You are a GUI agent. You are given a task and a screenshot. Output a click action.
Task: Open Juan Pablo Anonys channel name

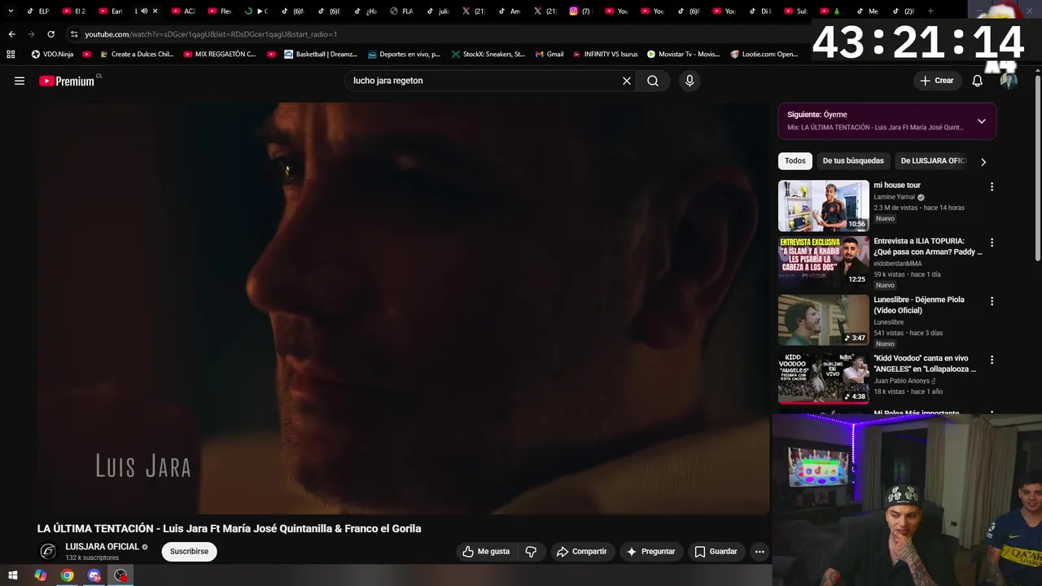point(902,381)
